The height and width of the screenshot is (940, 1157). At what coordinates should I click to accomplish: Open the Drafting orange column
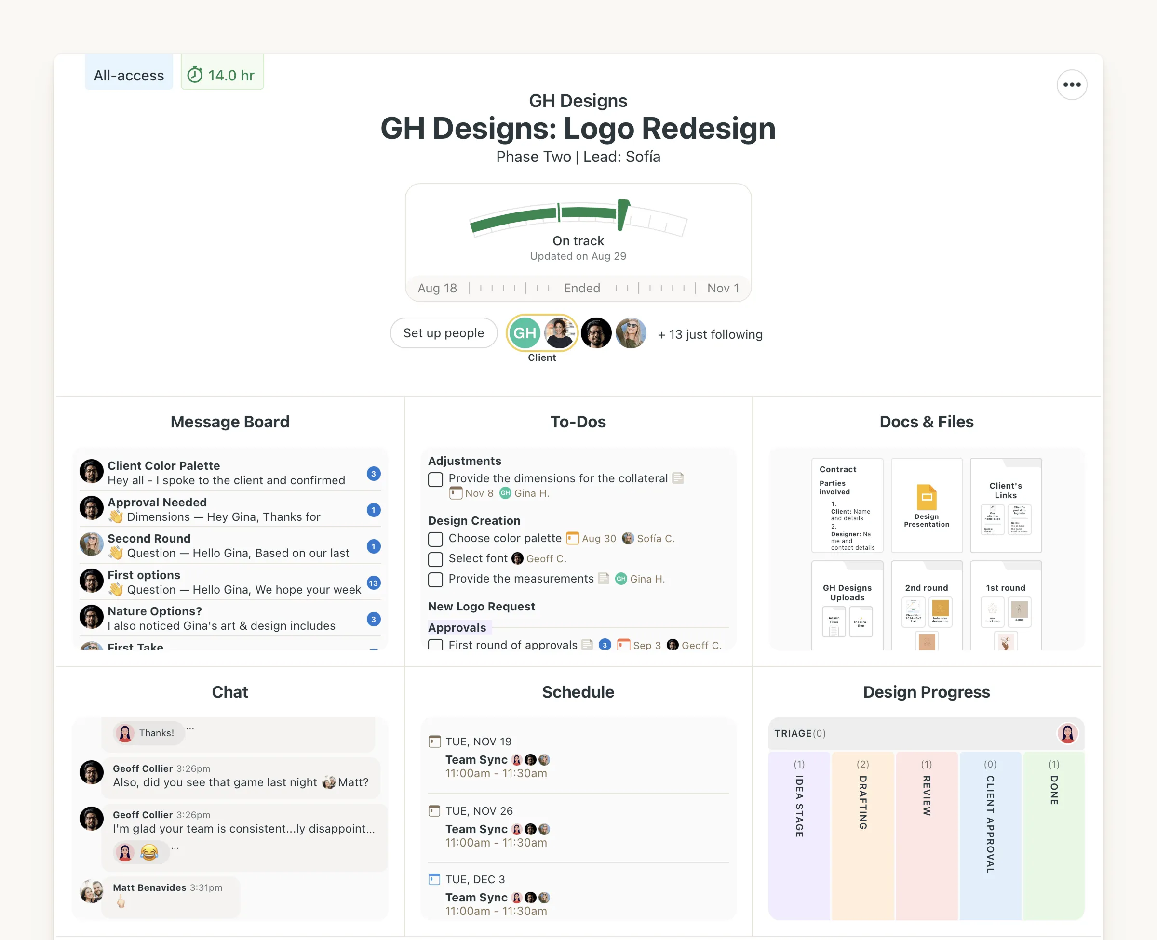[x=863, y=835]
